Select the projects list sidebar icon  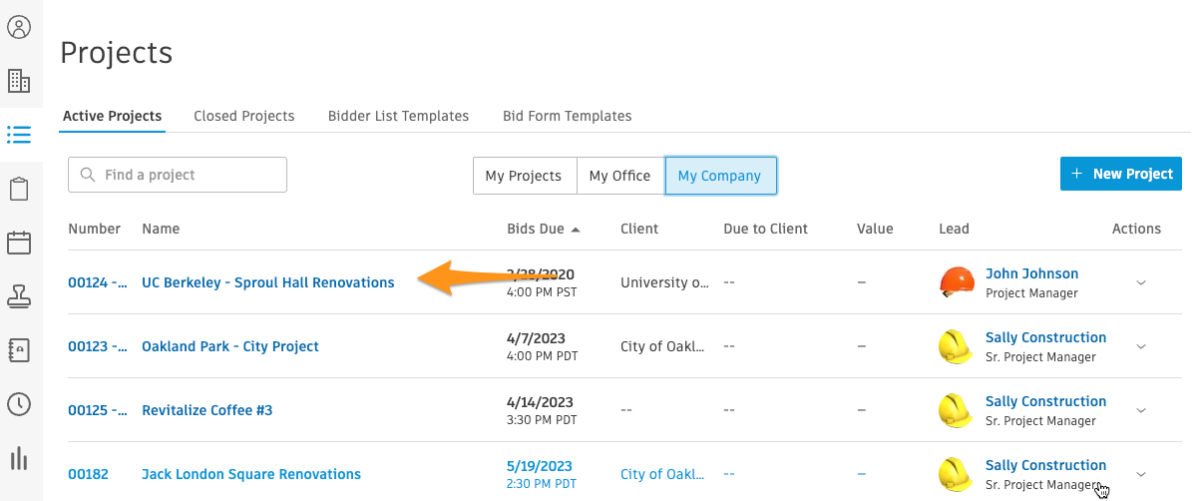(19, 135)
